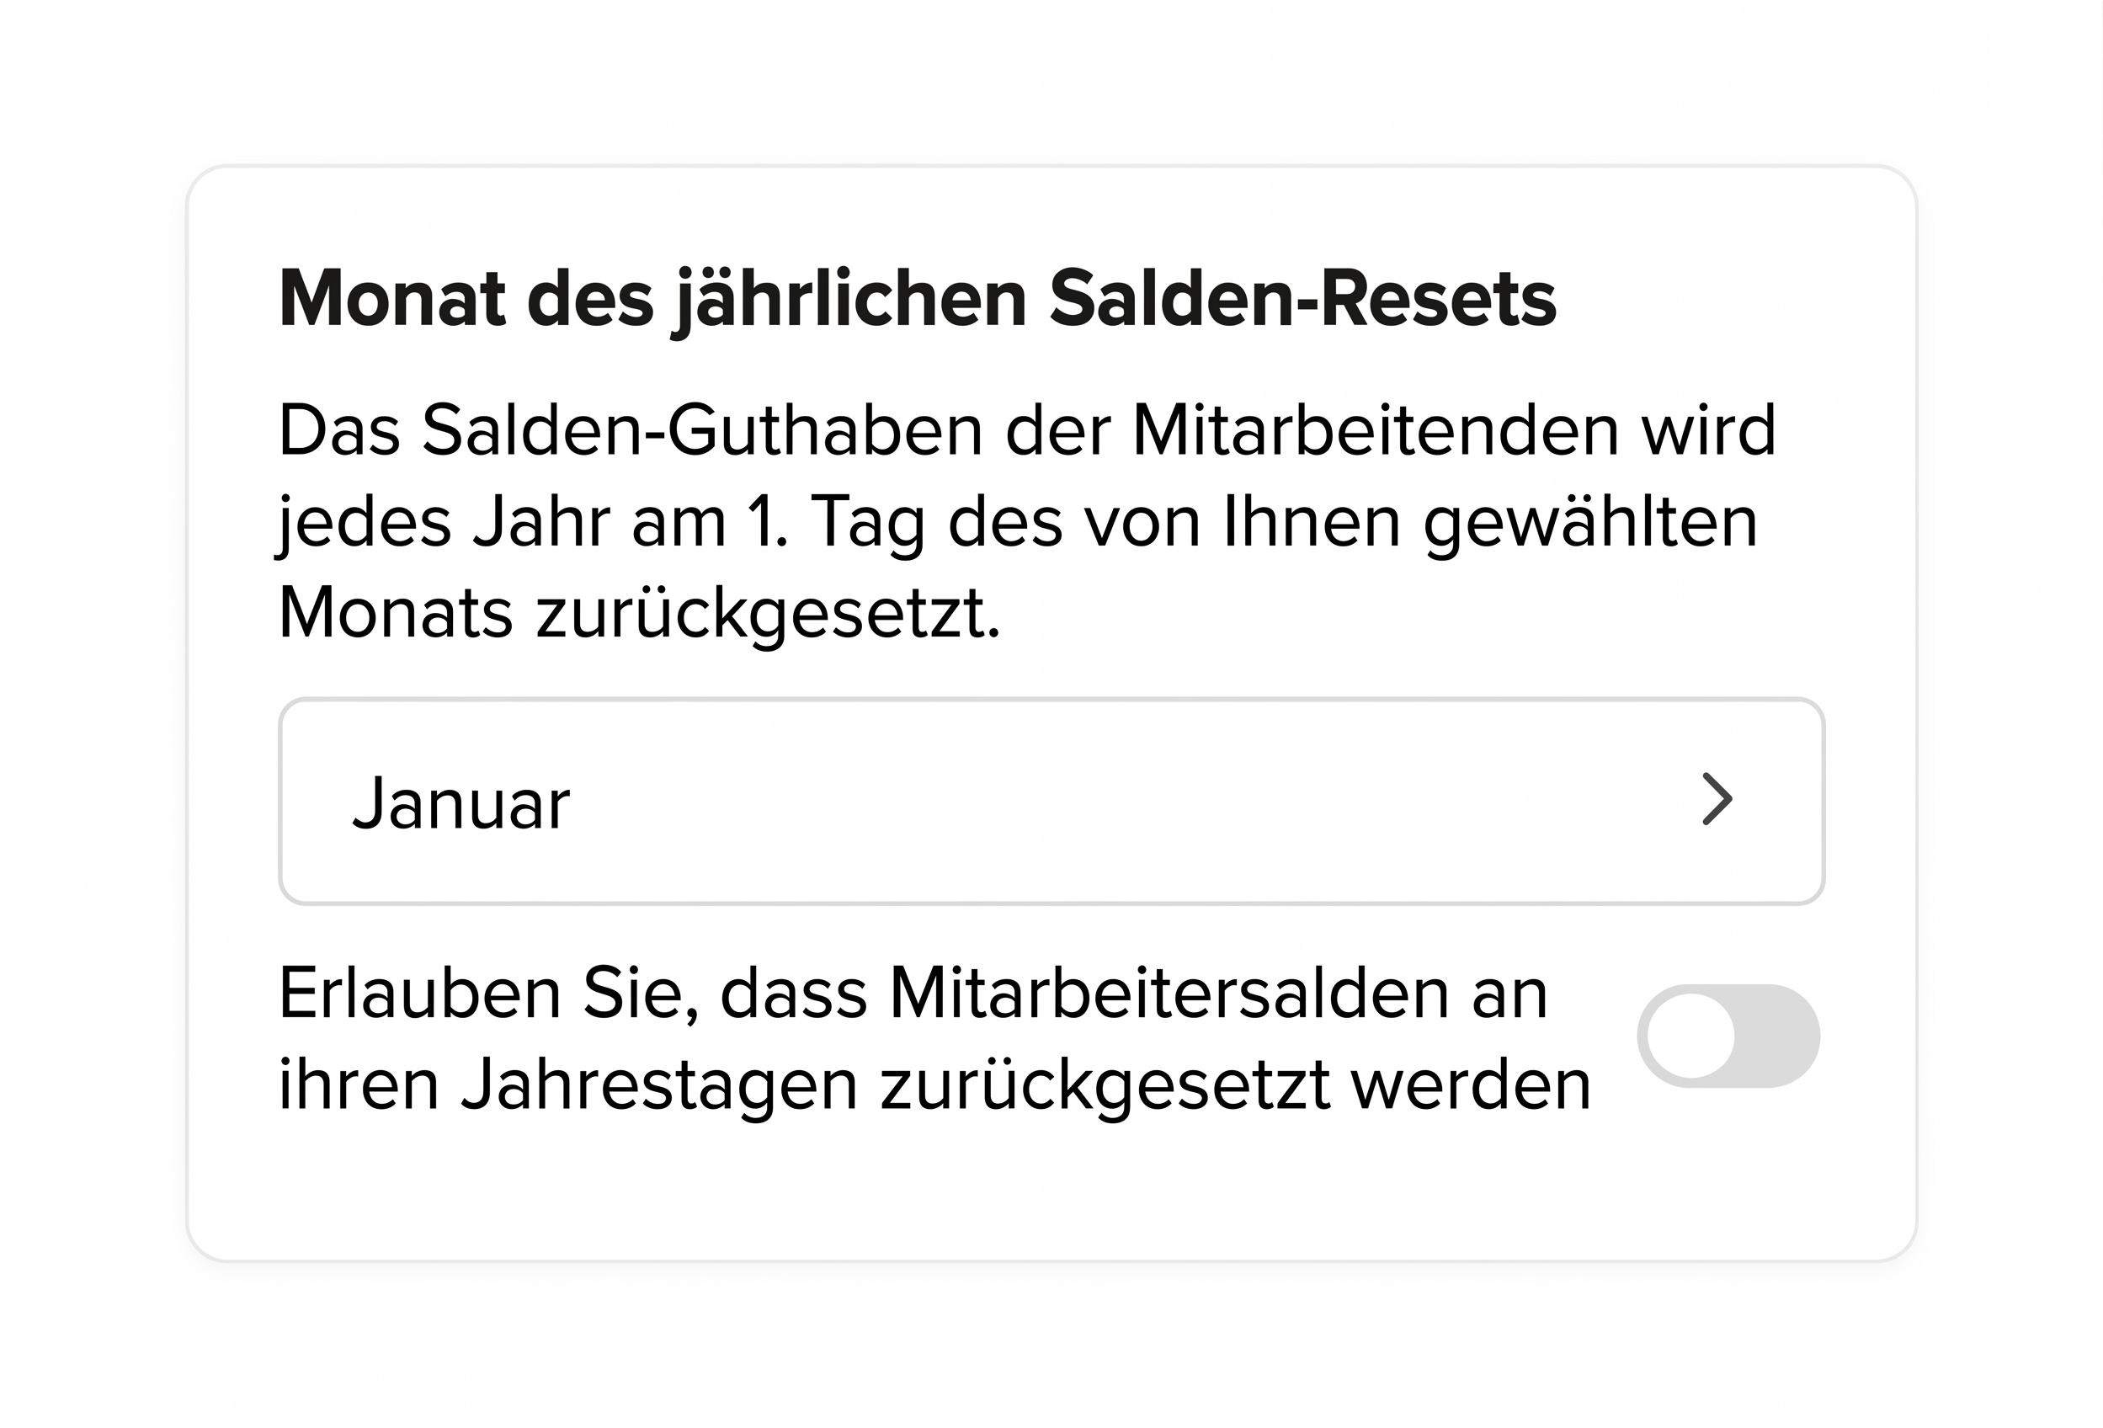Click the label "Erlauben Sie, dass Mitarbeitersalden"
This screenshot has width=2103, height=1428.
coord(912,994)
